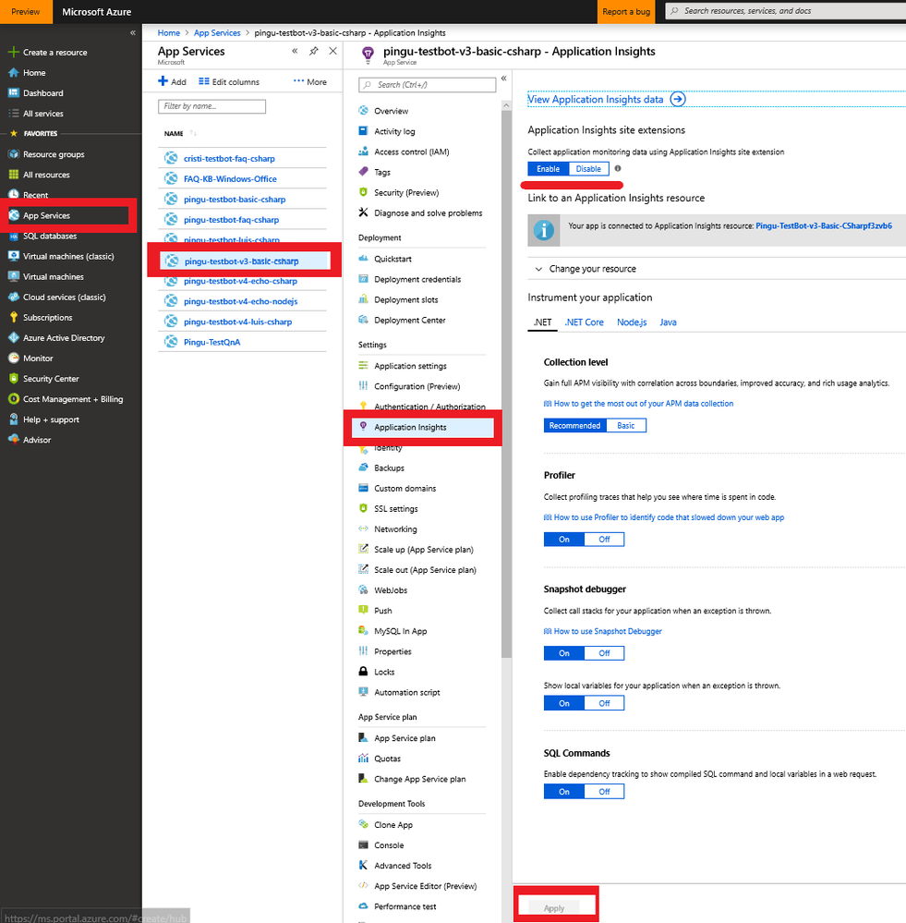Open the Pingu-TestQnA app

click(211, 342)
